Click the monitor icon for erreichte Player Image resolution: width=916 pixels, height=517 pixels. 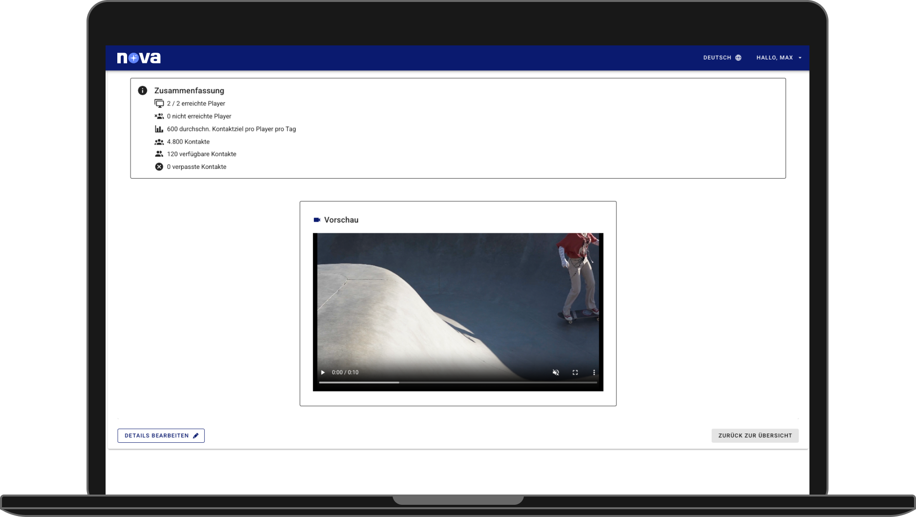(x=159, y=103)
